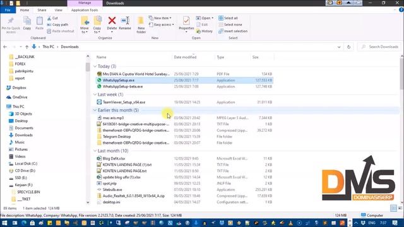Expand the address bar history dropdown
404x227 pixels.
[339, 47]
